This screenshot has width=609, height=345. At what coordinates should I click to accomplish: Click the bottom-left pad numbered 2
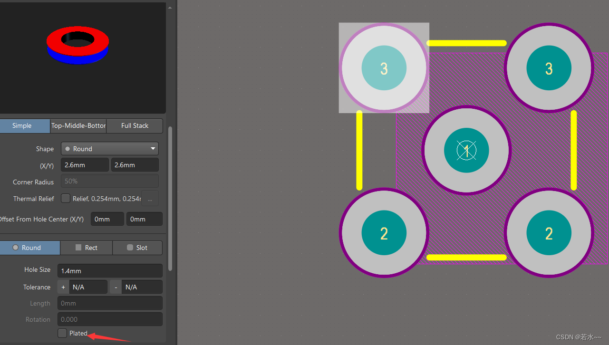(384, 233)
